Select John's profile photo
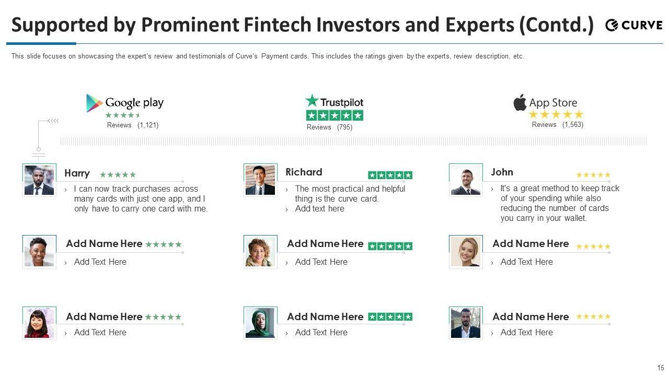The height and width of the screenshot is (376, 669). click(x=466, y=180)
